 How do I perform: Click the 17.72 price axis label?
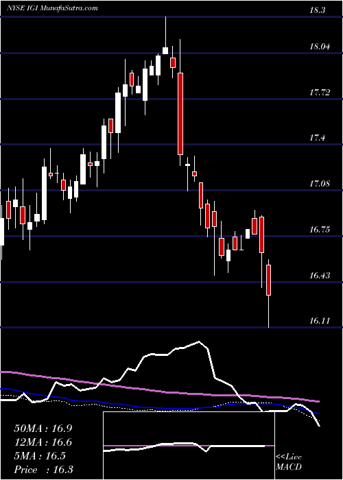point(320,92)
